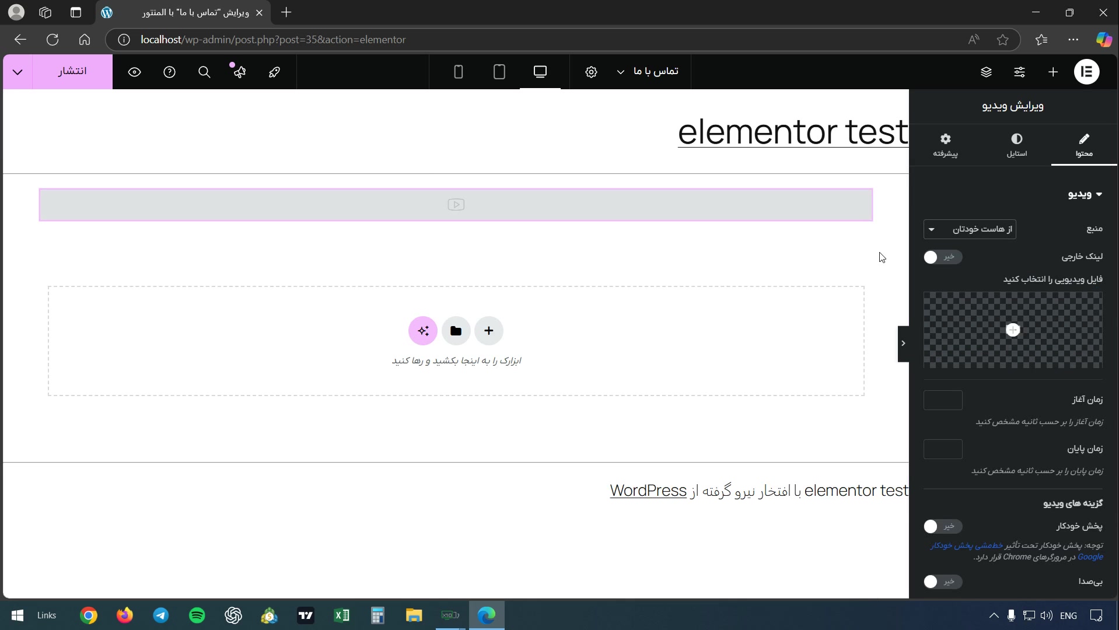Open File Explorer from the taskbar
This screenshot has width=1119, height=630.
click(414, 615)
